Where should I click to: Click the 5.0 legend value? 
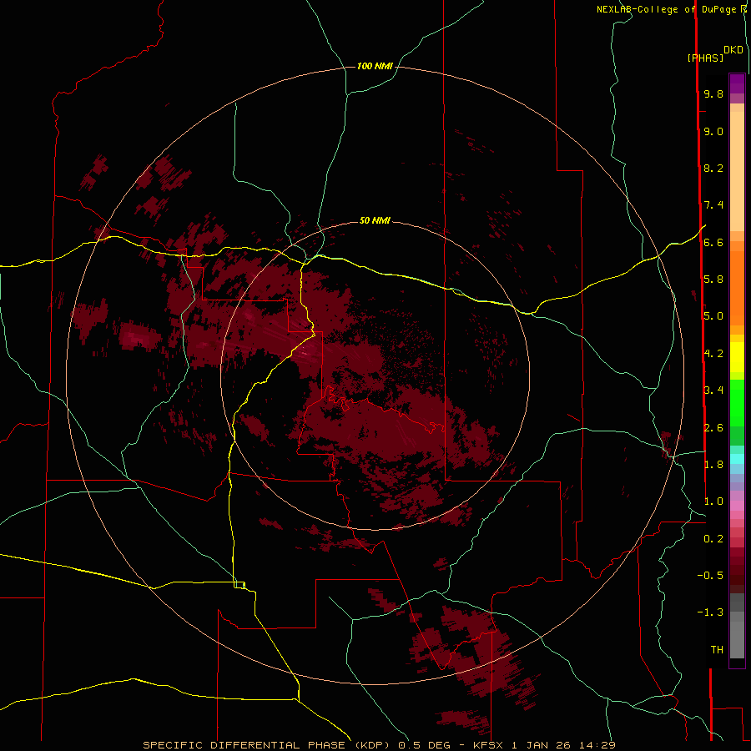click(x=713, y=316)
